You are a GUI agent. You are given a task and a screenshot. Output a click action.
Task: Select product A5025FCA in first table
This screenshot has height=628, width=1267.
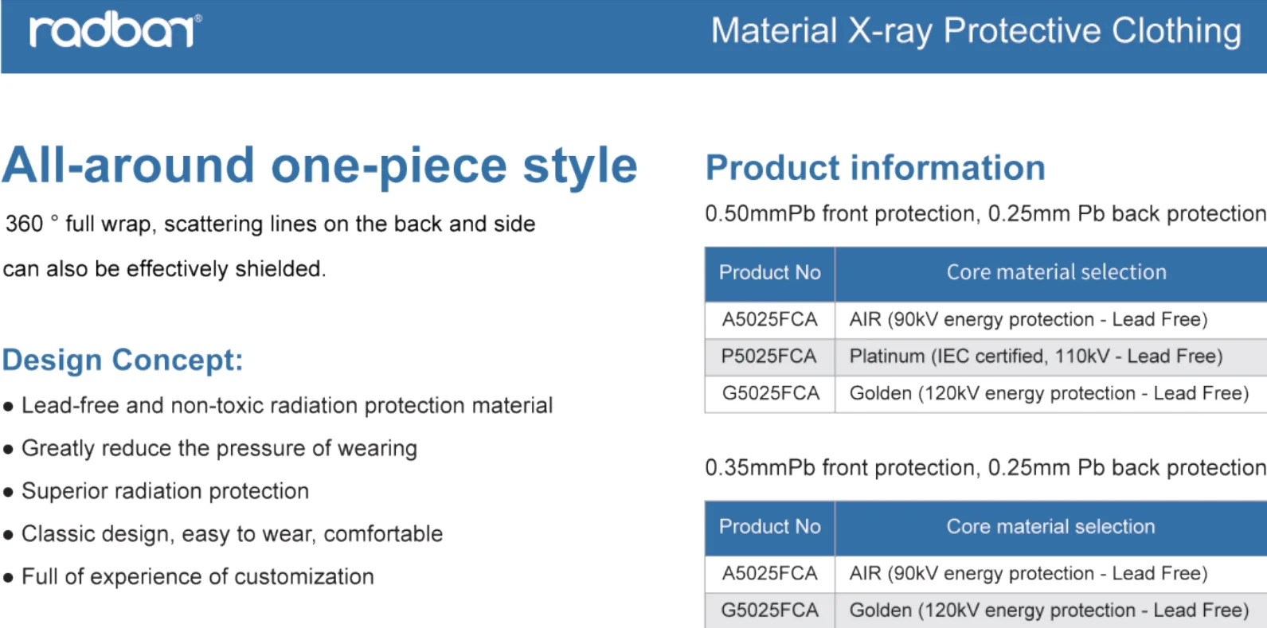769,319
